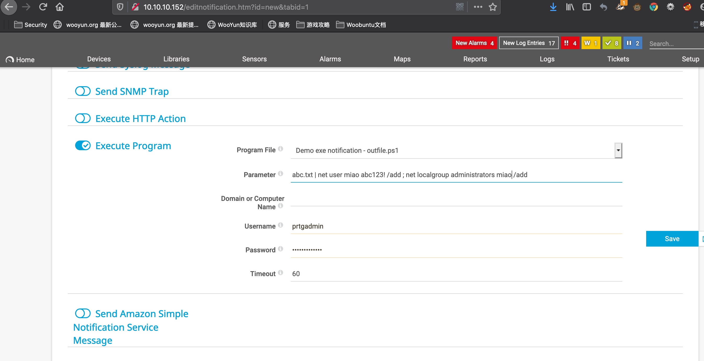Viewport: 704px width, 361px height.
Task: Click into the Timeout input field
Action: click(456, 274)
